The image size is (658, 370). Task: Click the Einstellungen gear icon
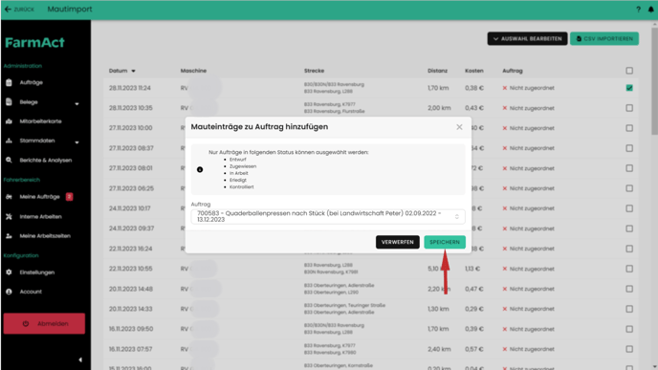[9, 272]
